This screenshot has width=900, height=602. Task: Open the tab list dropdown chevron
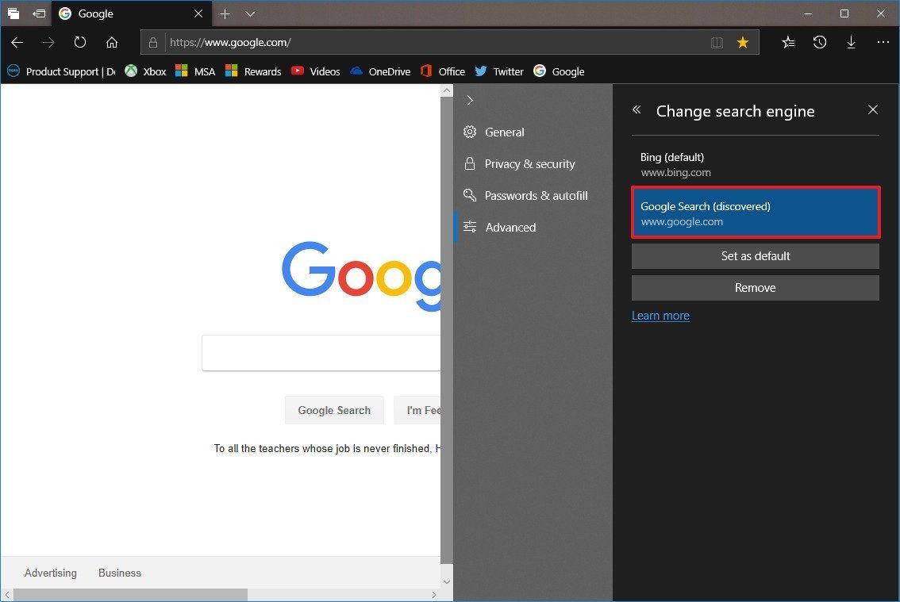point(250,13)
